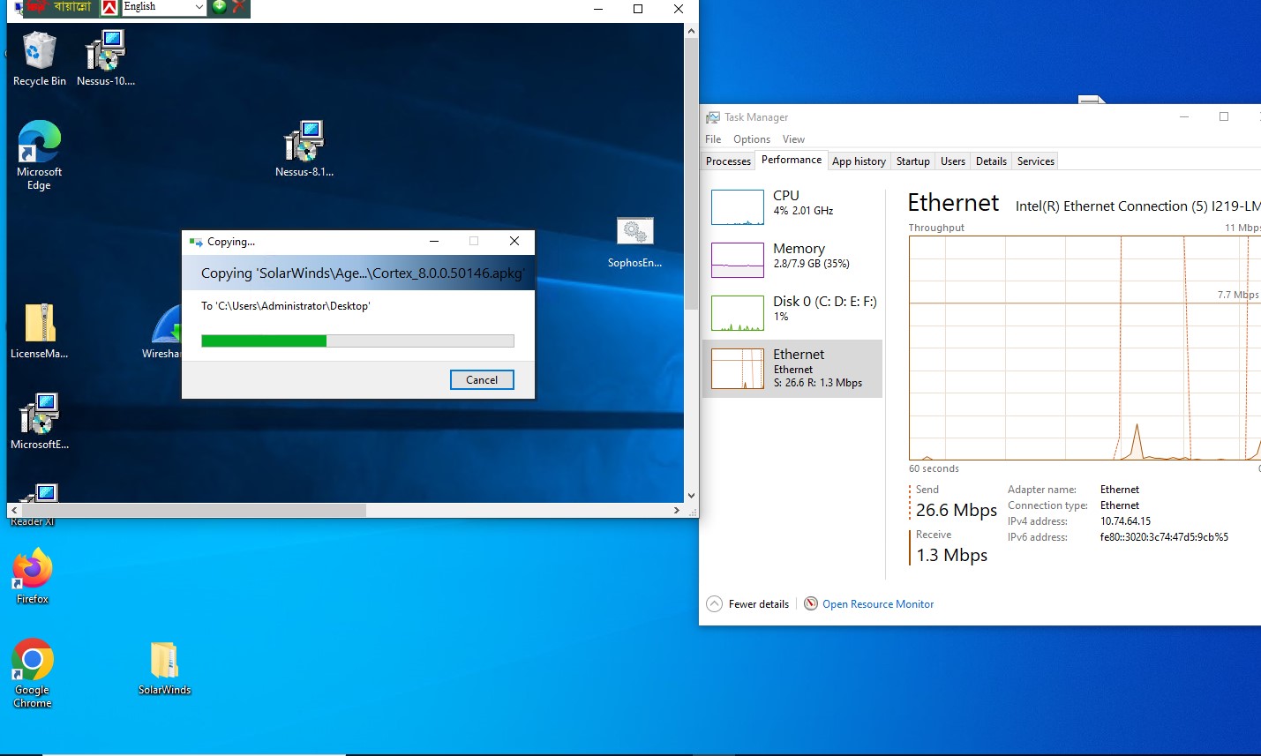Click the Resource Monitor icon

click(811, 603)
